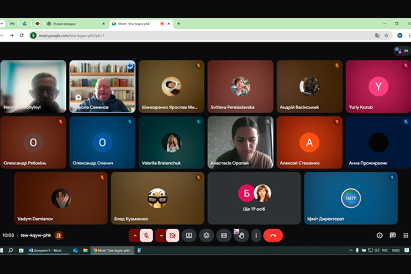View site information icon in address bar
The height and width of the screenshot is (274, 411).
[x=33, y=36]
